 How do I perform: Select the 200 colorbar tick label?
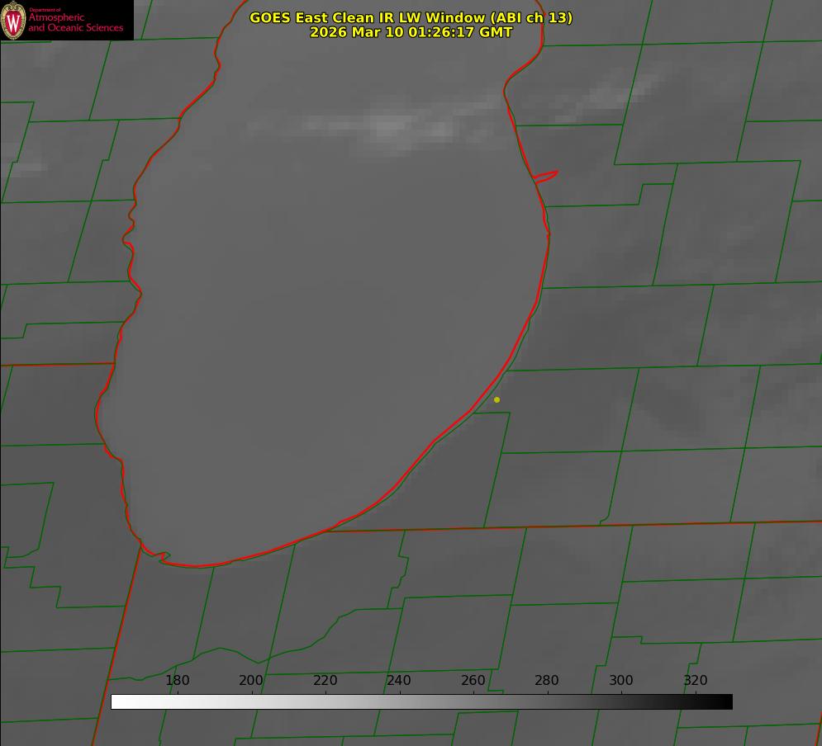[x=251, y=681]
